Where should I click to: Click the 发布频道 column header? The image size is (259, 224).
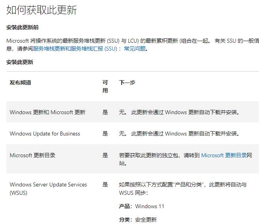point(20,83)
